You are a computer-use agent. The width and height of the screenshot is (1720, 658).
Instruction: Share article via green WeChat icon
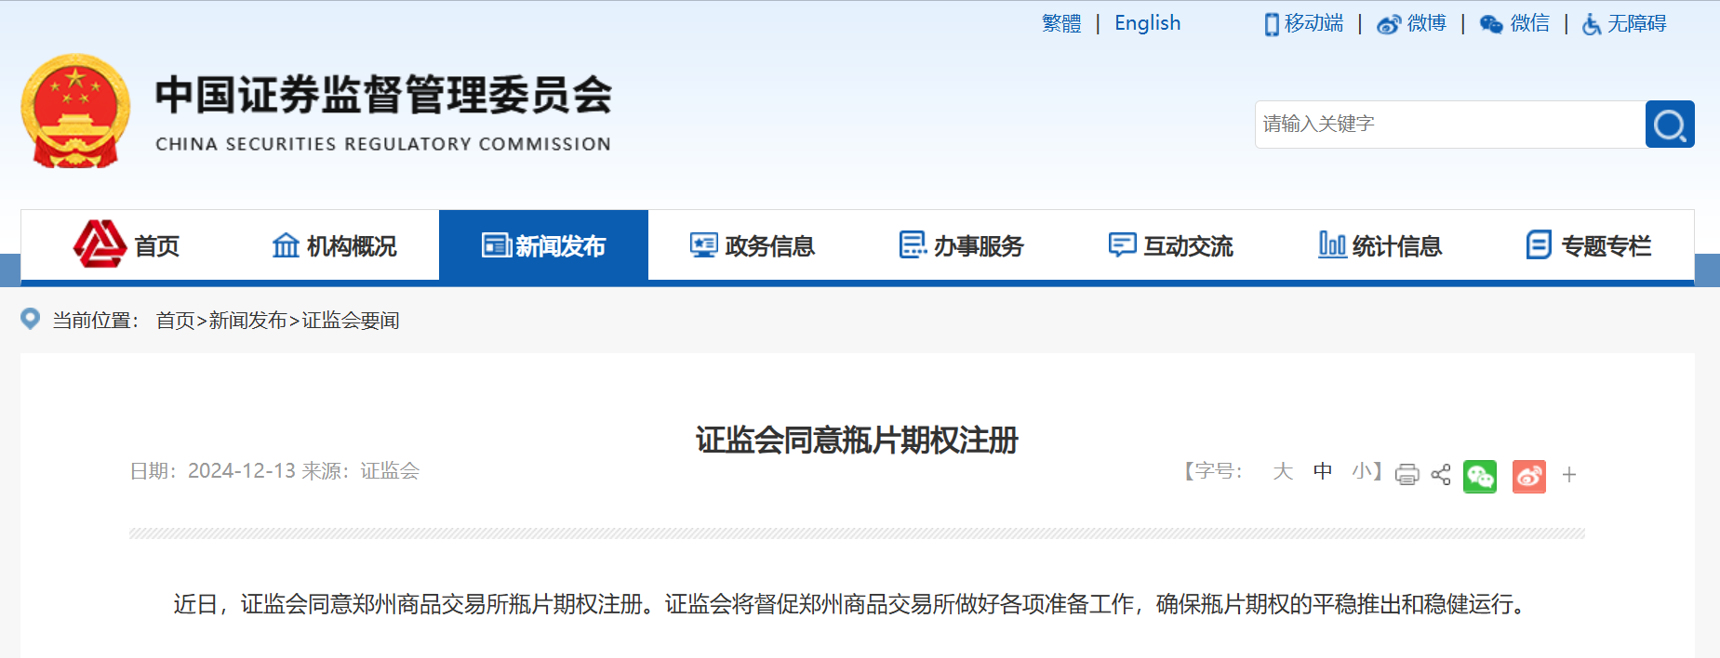(1479, 477)
